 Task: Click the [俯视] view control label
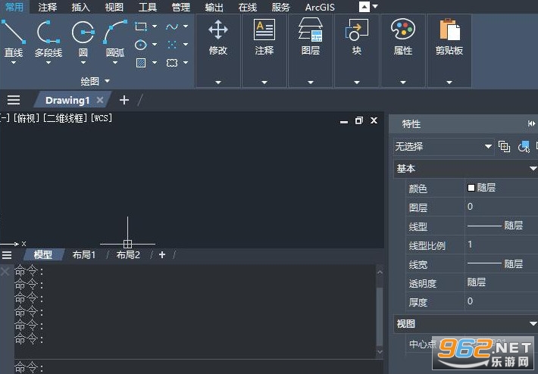coord(26,118)
